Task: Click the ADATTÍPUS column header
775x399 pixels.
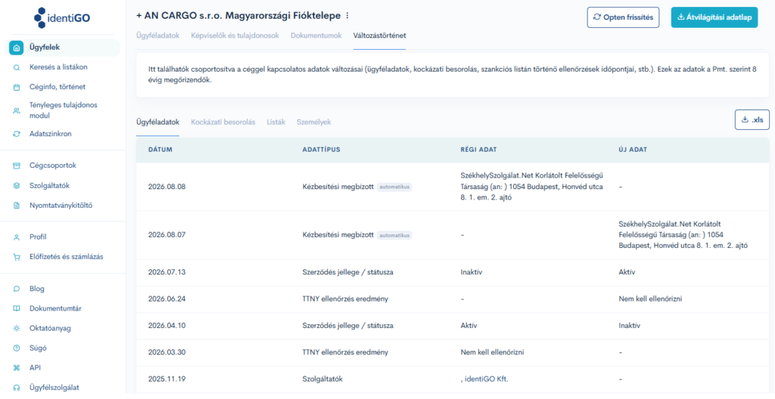Action: click(321, 150)
